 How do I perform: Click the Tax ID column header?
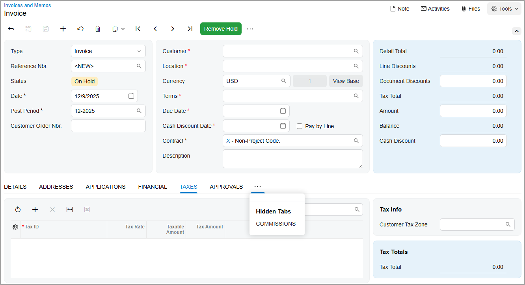(63, 230)
